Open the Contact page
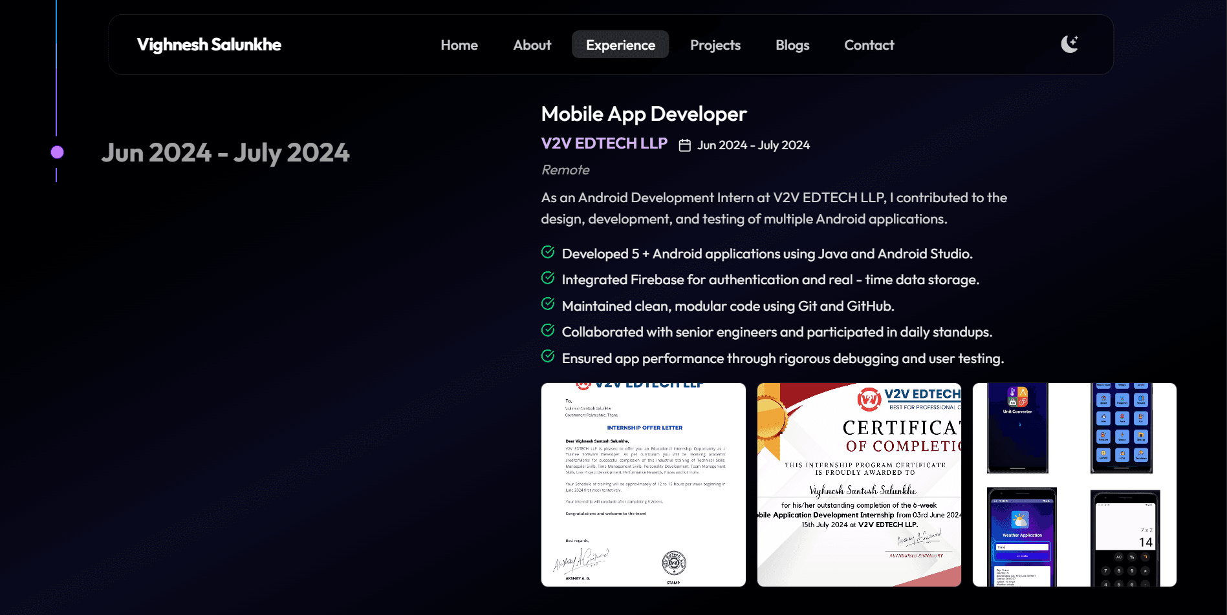1227x615 pixels. point(869,45)
